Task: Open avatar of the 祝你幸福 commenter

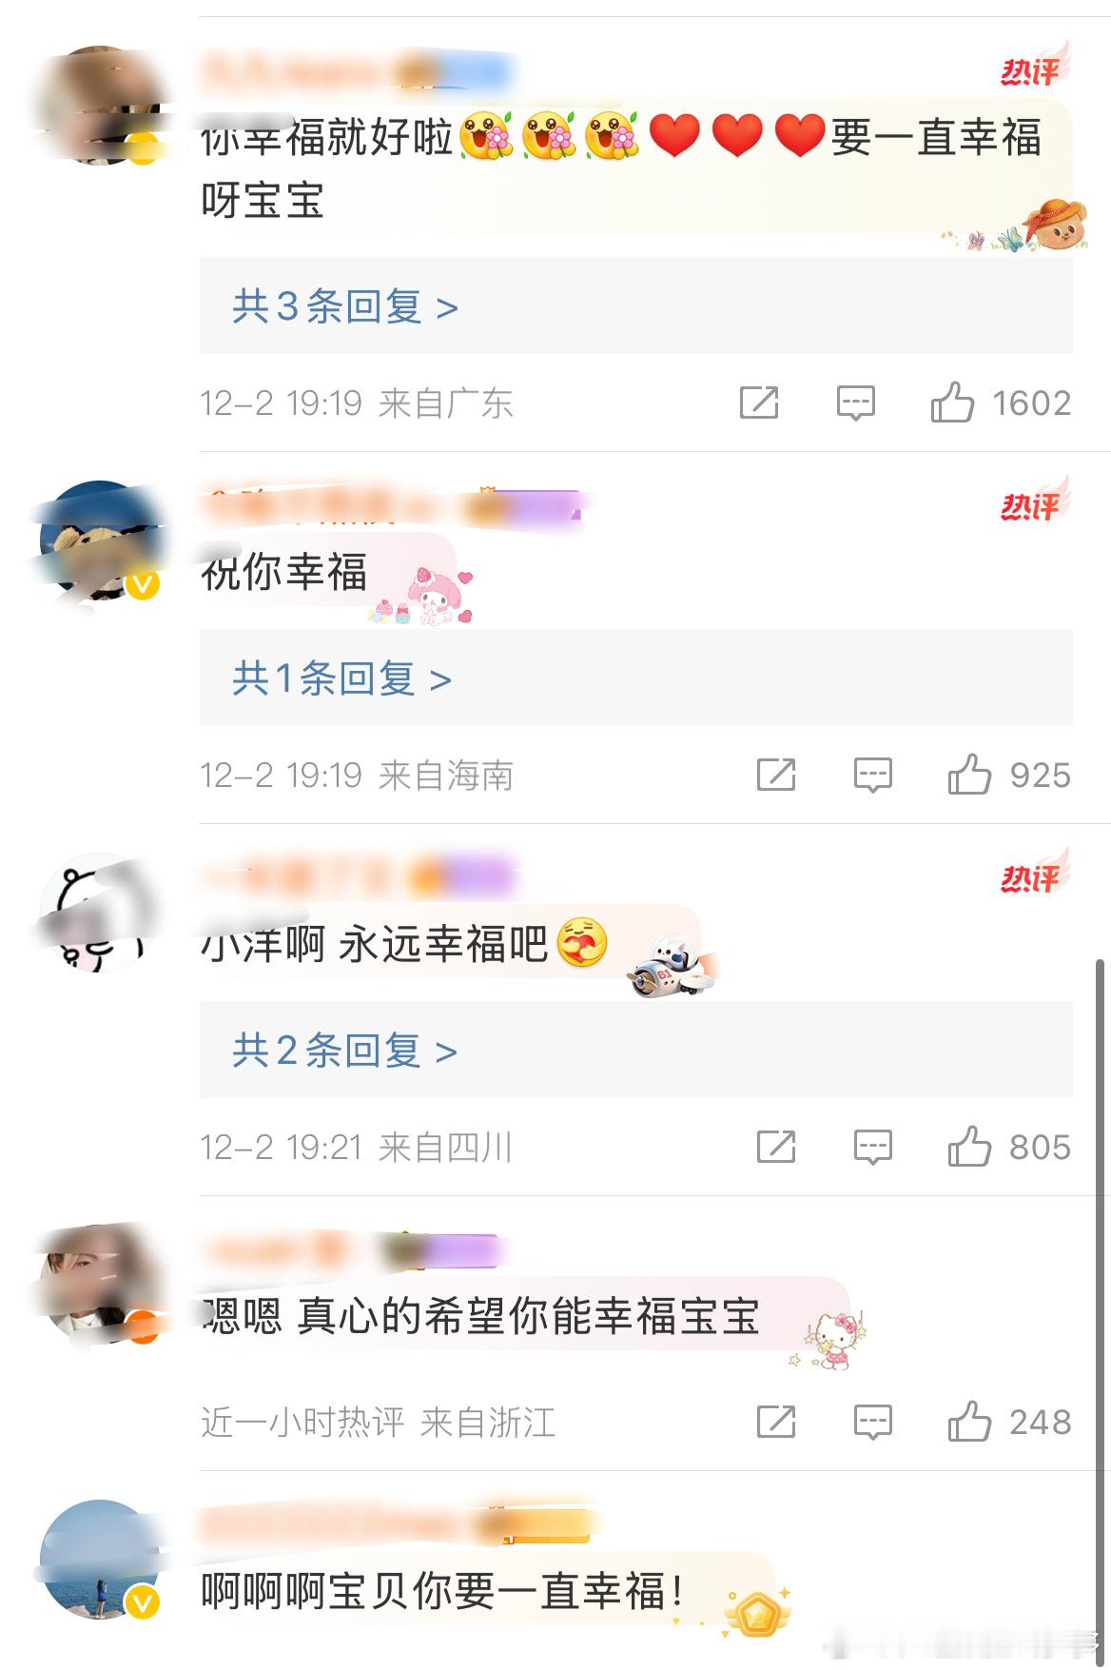Action: tap(99, 540)
